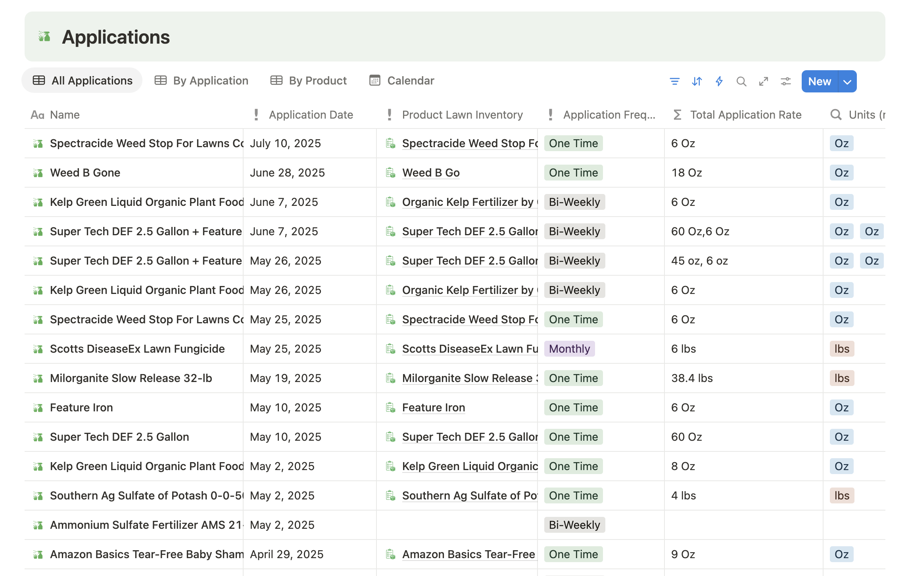Open view settings sliders icon
910x576 pixels.
click(x=785, y=81)
